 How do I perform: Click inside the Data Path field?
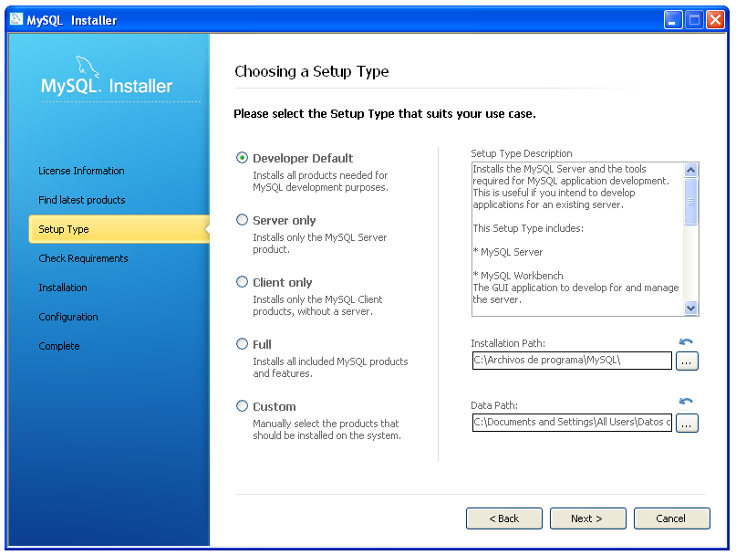(x=572, y=423)
